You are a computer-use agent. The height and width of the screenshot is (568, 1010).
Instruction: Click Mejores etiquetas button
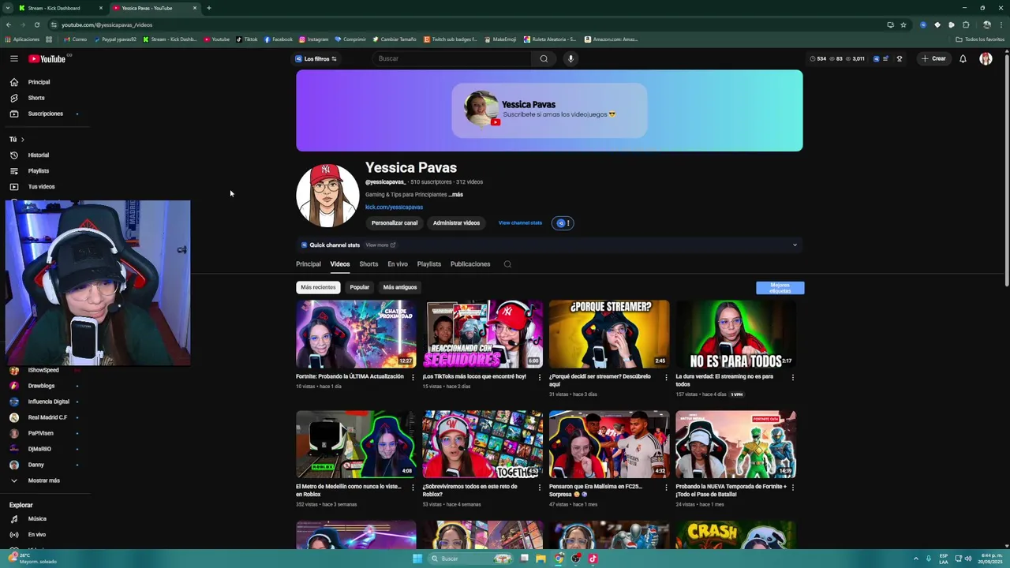[x=780, y=288]
